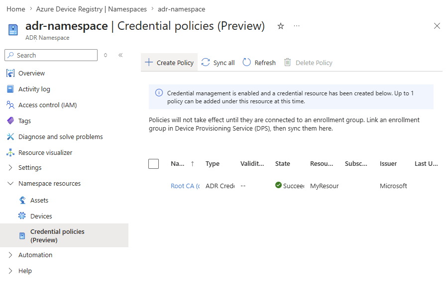Collapse the sidebar with double chevron
448x282 pixels.
pos(120,55)
